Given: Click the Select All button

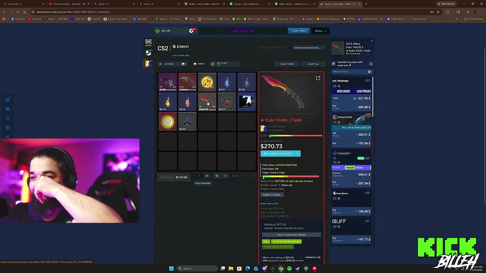Looking at the screenshot, I should click(313, 64).
